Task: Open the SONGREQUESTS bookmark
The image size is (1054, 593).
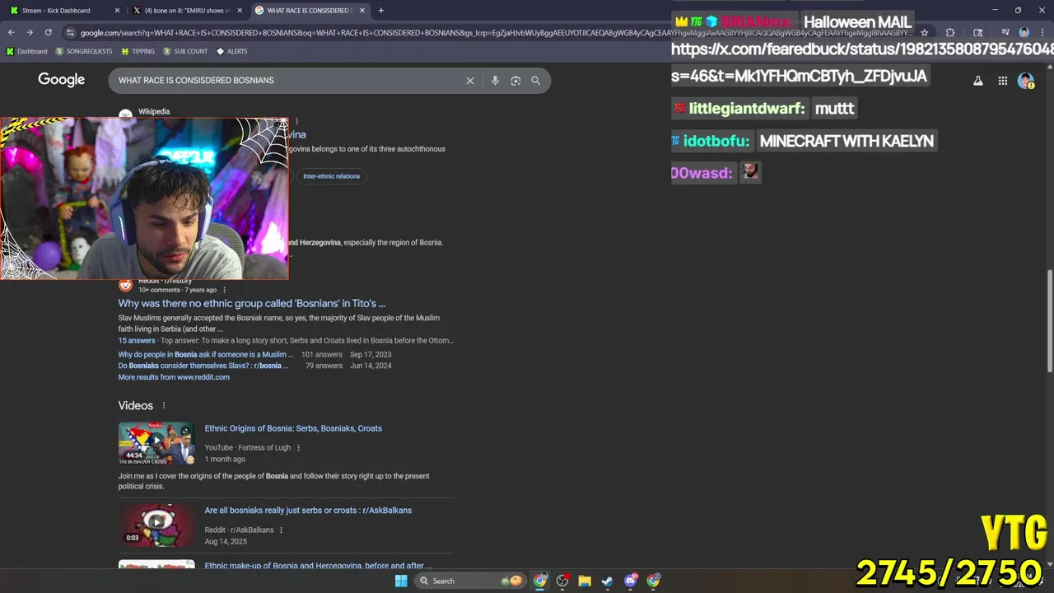Action: 84,51
